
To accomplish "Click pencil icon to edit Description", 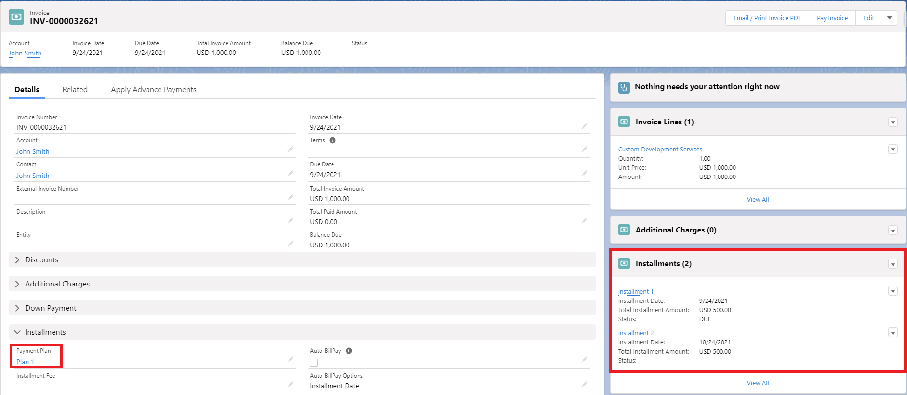I will click(x=290, y=220).
